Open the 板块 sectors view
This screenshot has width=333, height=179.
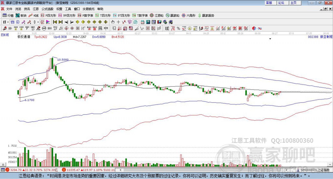(x=21, y=16)
